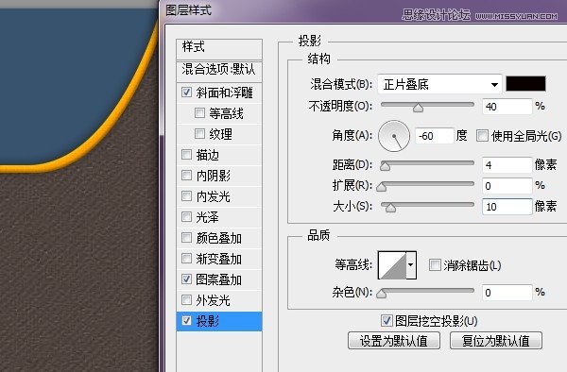Open the 混合模式 dropdown showing 正片叠底
The image size is (567, 372).
point(439,85)
